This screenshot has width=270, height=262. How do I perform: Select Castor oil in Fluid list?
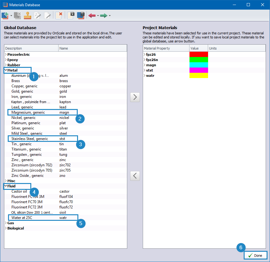click(66, 191)
